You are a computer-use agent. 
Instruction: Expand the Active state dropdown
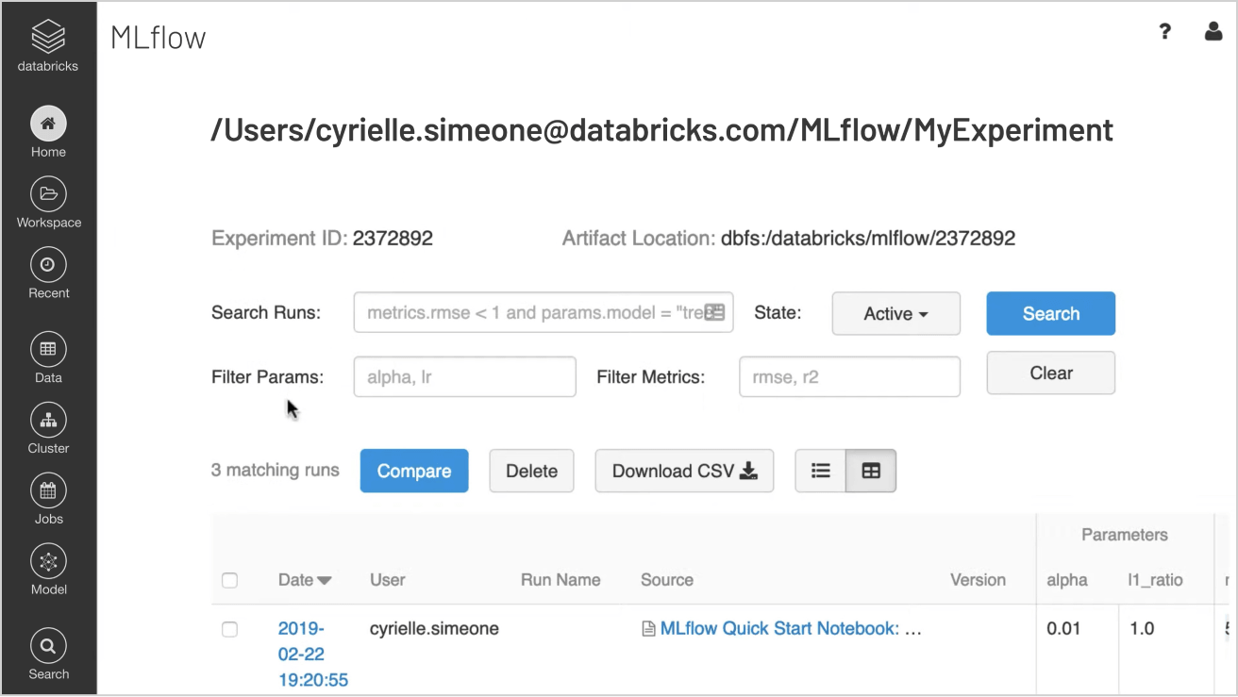tap(895, 314)
